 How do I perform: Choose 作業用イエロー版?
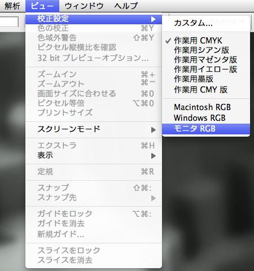click(206, 69)
